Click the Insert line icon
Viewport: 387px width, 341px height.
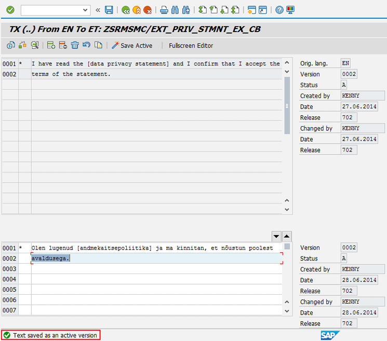(51, 45)
